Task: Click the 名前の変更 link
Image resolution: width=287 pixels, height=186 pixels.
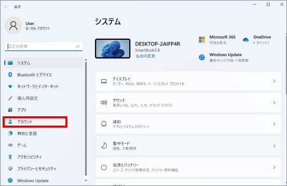Action: (x=145, y=56)
